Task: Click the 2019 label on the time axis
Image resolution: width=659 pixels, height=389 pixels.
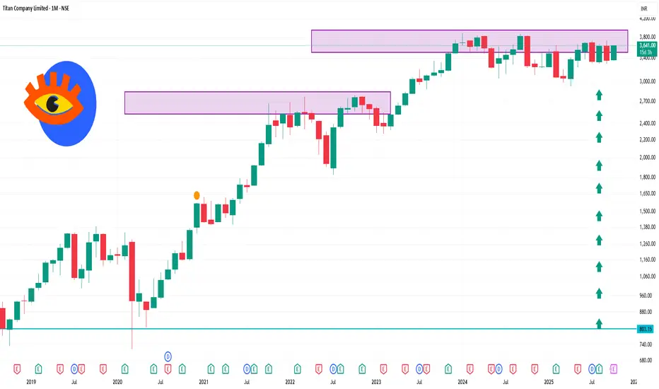Action: pyautogui.click(x=31, y=382)
